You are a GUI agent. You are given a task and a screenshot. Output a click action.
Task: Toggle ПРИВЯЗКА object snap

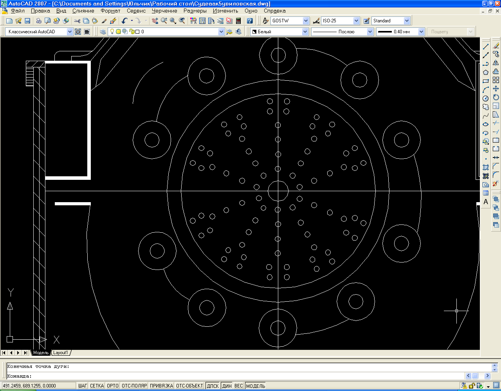(161, 386)
